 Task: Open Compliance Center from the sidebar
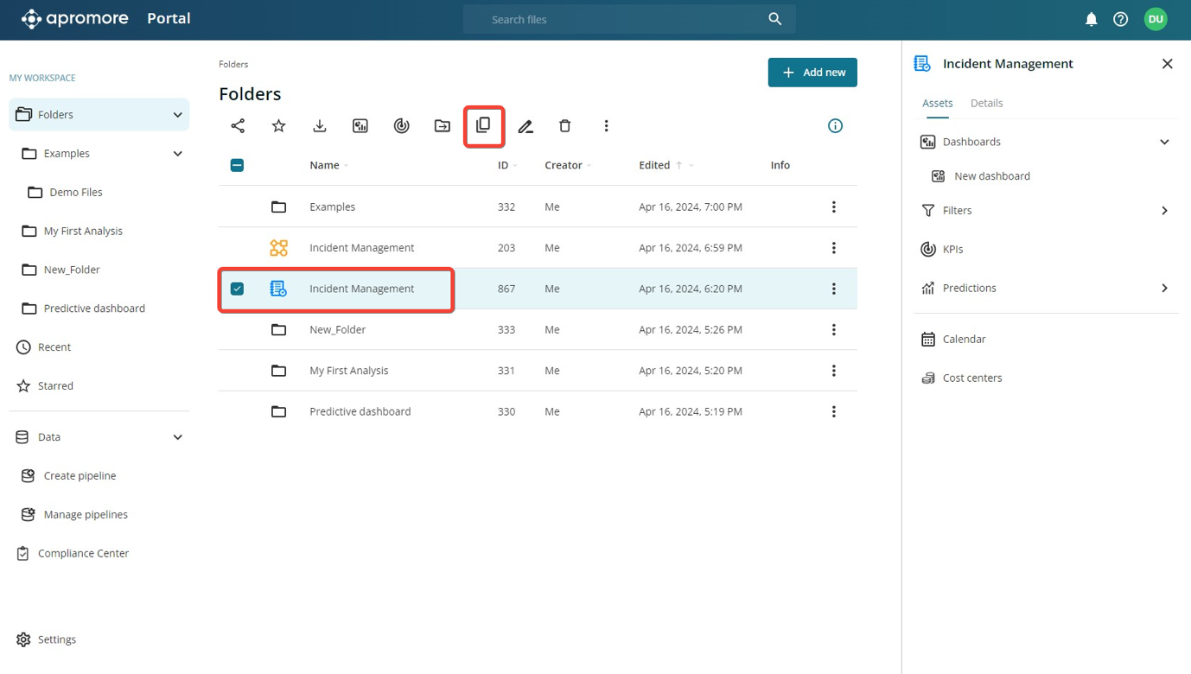(x=83, y=553)
